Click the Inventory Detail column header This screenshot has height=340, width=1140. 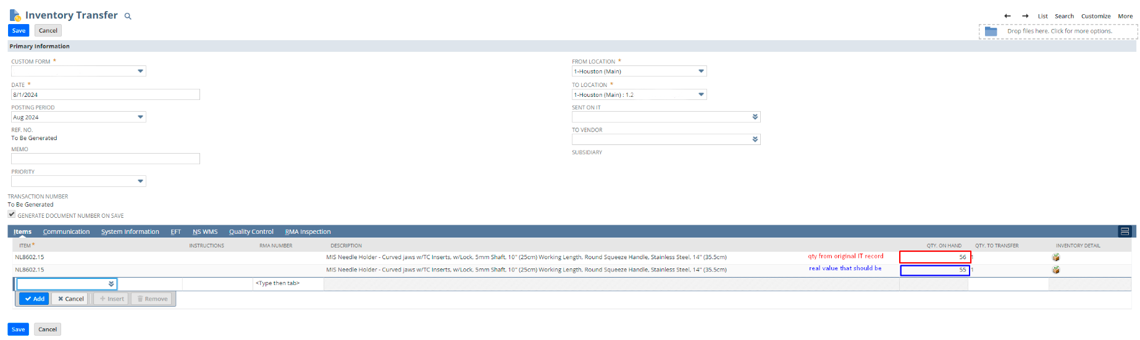click(1078, 246)
